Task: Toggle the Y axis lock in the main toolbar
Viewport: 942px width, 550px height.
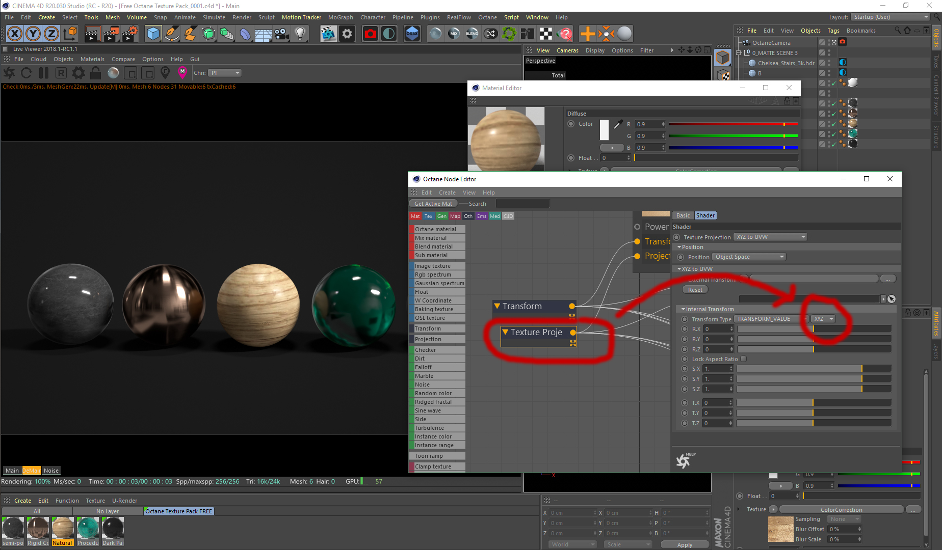Action: tap(33, 34)
